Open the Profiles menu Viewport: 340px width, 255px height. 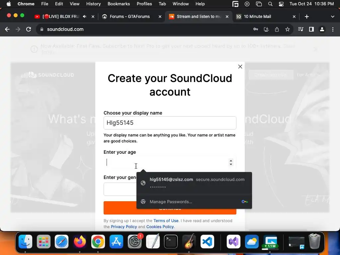(x=144, y=4)
